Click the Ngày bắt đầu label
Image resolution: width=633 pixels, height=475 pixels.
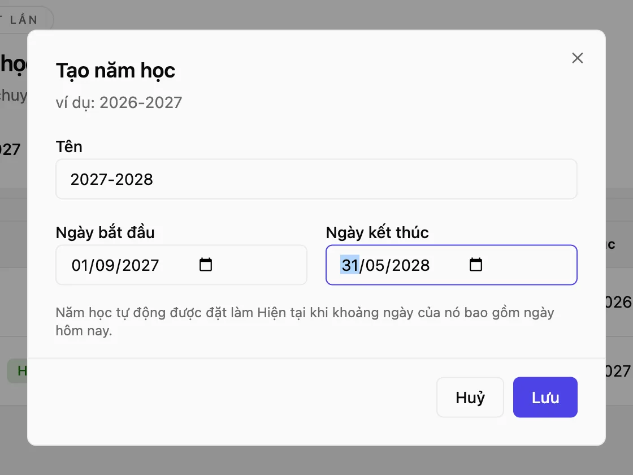click(x=105, y=232)
